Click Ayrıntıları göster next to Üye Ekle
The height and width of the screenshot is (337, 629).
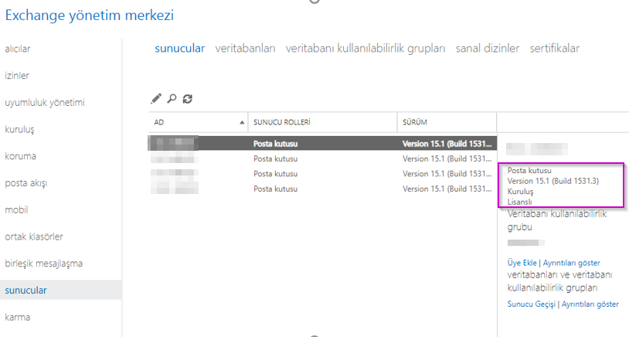click(x=572, y=263)
